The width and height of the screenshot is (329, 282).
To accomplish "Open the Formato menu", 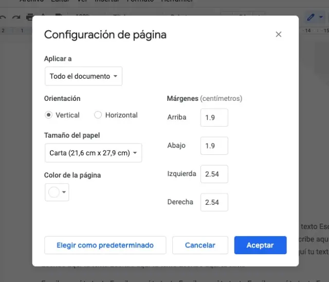I will point(138,2).
